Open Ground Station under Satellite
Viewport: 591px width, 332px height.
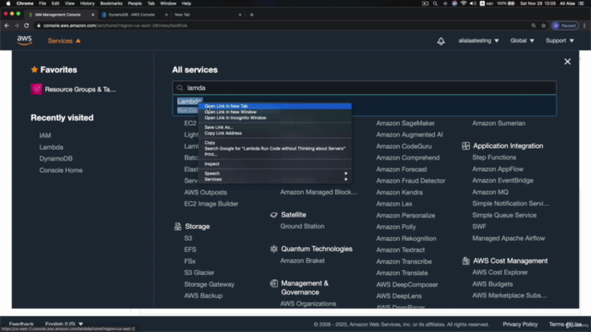tap(302, 226)
